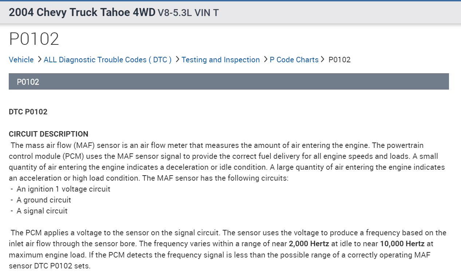Click chevron after P Code Charts

[x=323, y=60]
